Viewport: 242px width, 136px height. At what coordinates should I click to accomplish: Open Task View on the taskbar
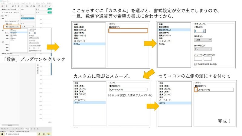click(44, 134)
